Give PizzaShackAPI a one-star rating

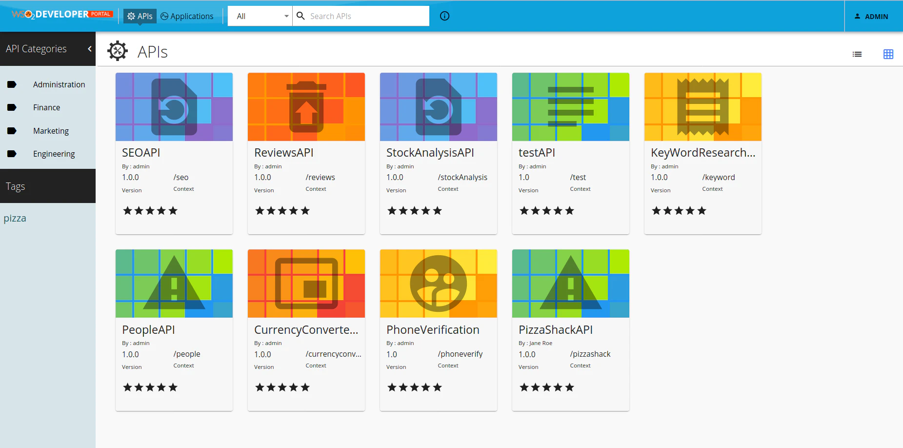coord(524,387)
